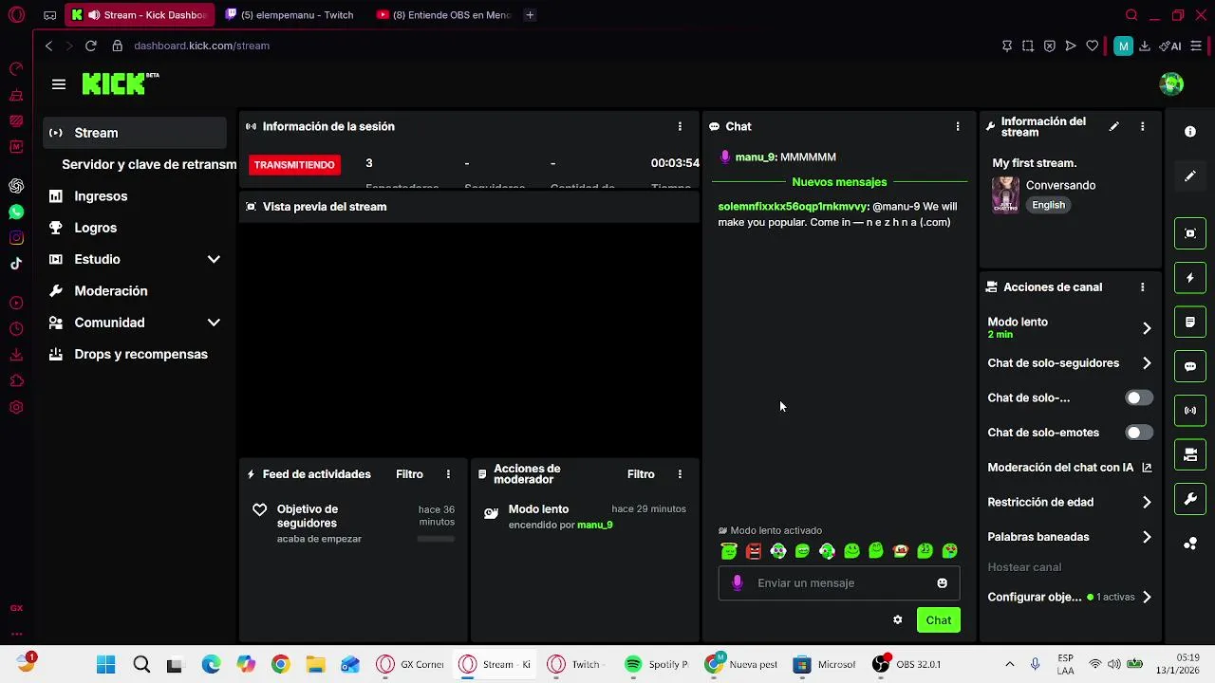The image size is (1215, 683).
Task: Open Acciones de canal three-dot menu
Action: coord(1143,286)
